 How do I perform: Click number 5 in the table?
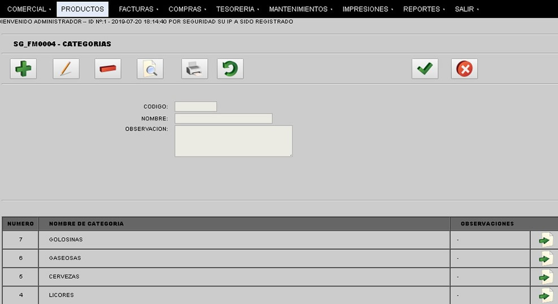21,276
